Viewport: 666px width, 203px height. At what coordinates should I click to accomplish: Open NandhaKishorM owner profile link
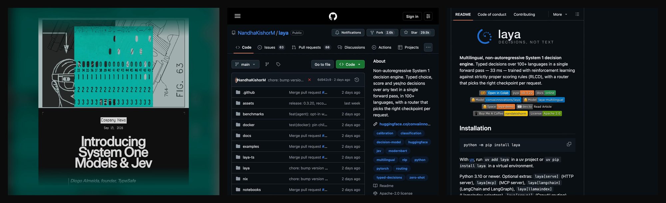pos(256,33)
